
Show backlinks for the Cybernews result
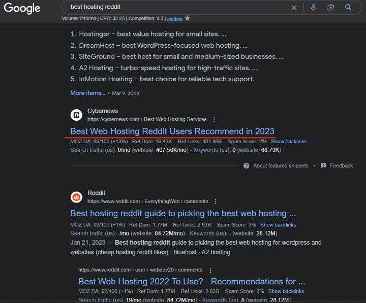coord(289,142)
